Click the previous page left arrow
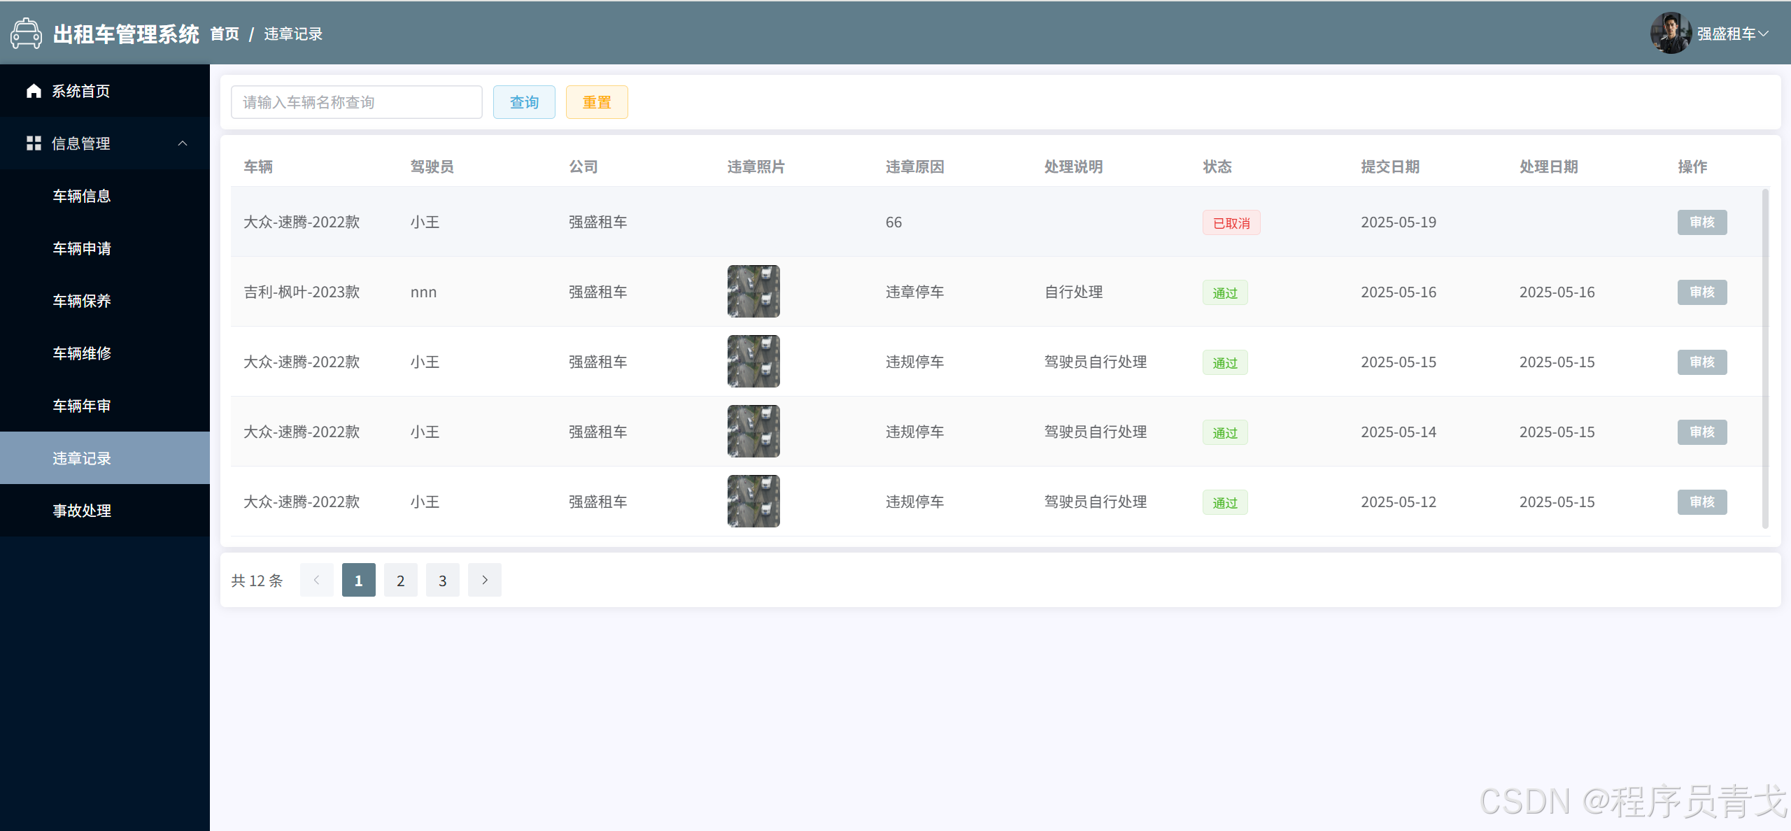Screen dimensions: 1791x831 (317, 580)
